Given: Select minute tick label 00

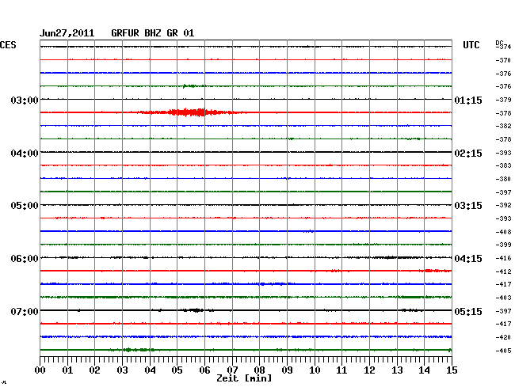Looking at the screenshot, I should tap(40, 370).
